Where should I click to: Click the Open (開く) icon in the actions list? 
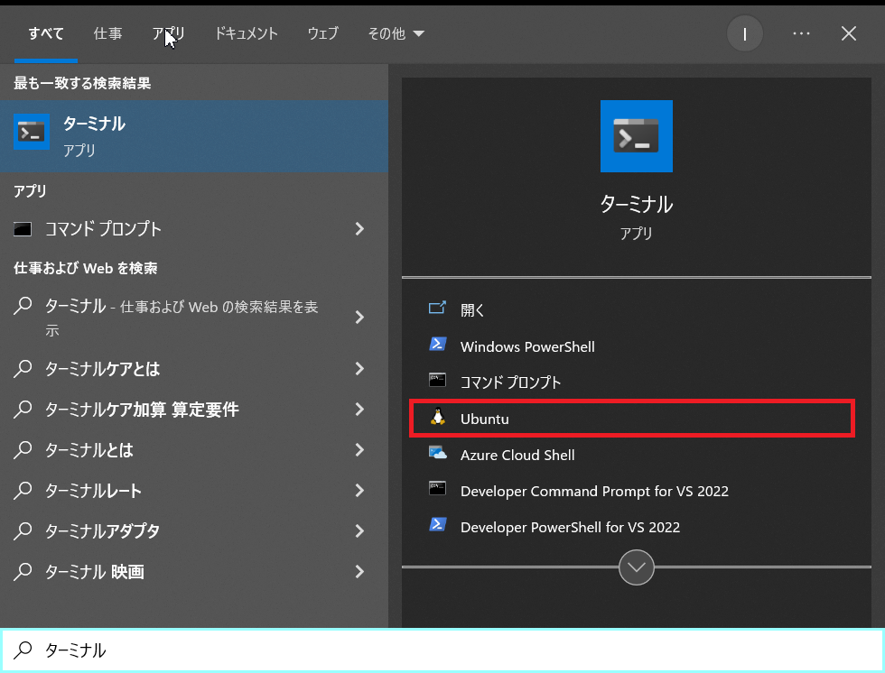click(438, 309)
